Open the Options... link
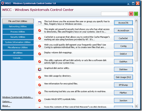 pyautogui.click(x=7, y=102)
